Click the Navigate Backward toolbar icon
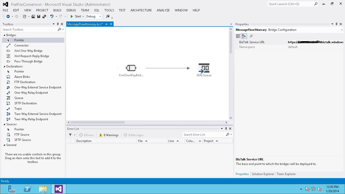 [8, 16]
